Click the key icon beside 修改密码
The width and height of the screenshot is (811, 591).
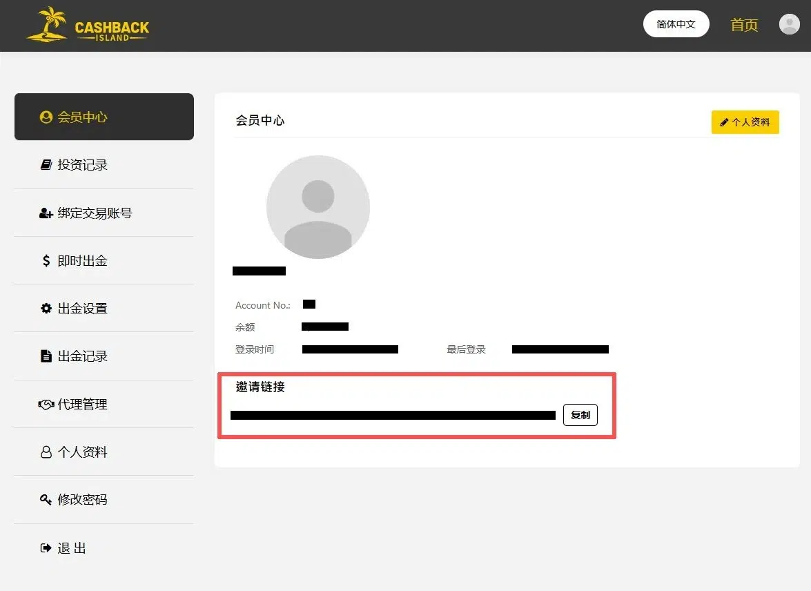tap(46, 499)
